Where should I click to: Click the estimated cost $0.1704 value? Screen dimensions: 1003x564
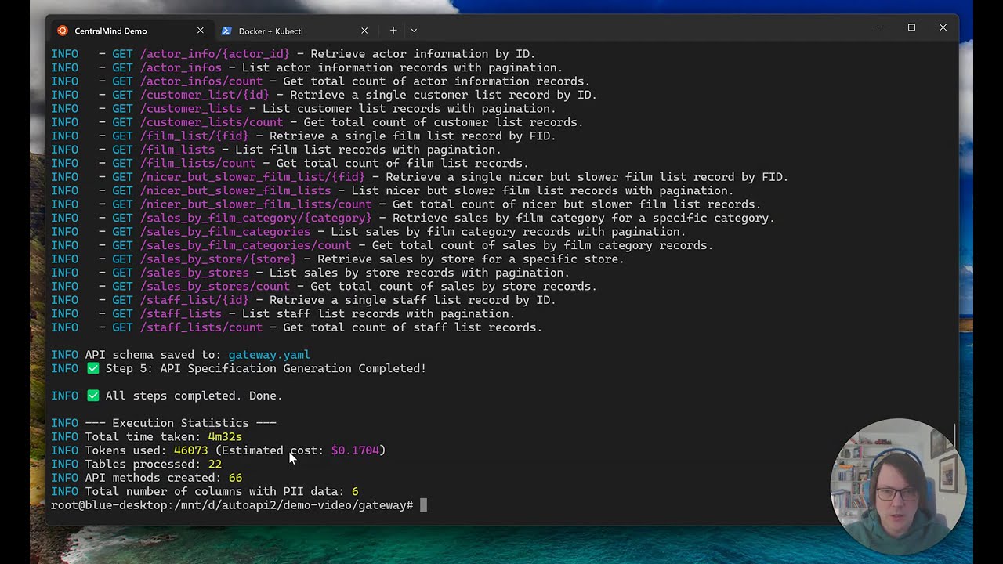coord(355,450)
